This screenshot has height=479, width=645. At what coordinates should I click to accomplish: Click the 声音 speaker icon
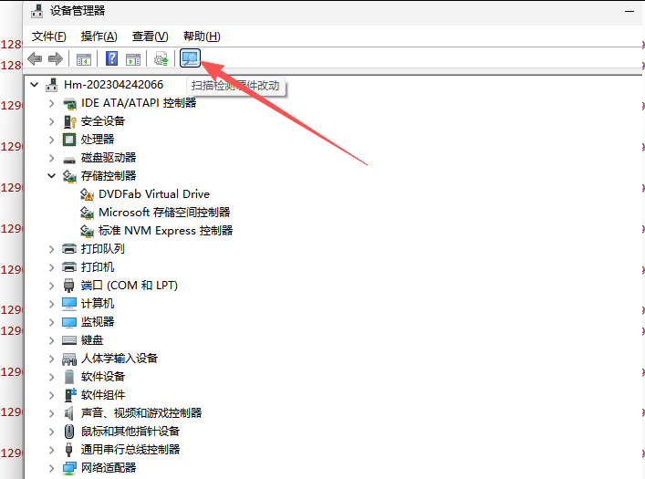point(68,413)
